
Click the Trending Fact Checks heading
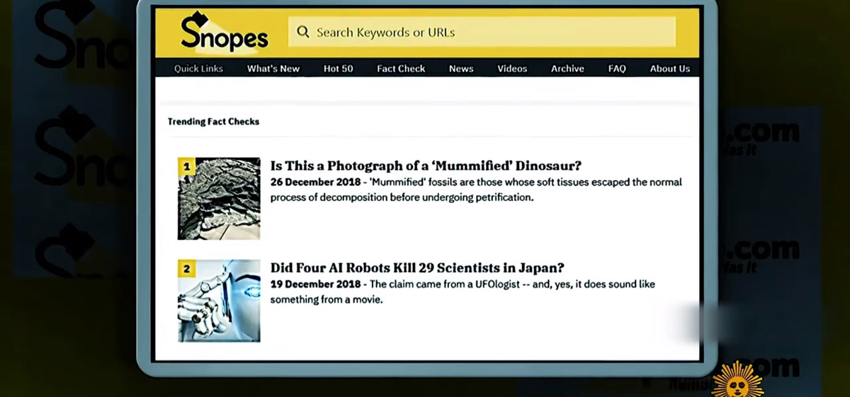pos(213,122)
